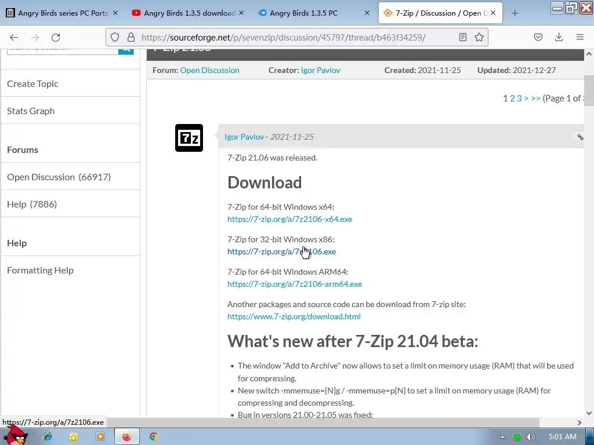Screen dimensions: 594x445
Task: Click Open Discussion forum link in header
Action: 209,70
